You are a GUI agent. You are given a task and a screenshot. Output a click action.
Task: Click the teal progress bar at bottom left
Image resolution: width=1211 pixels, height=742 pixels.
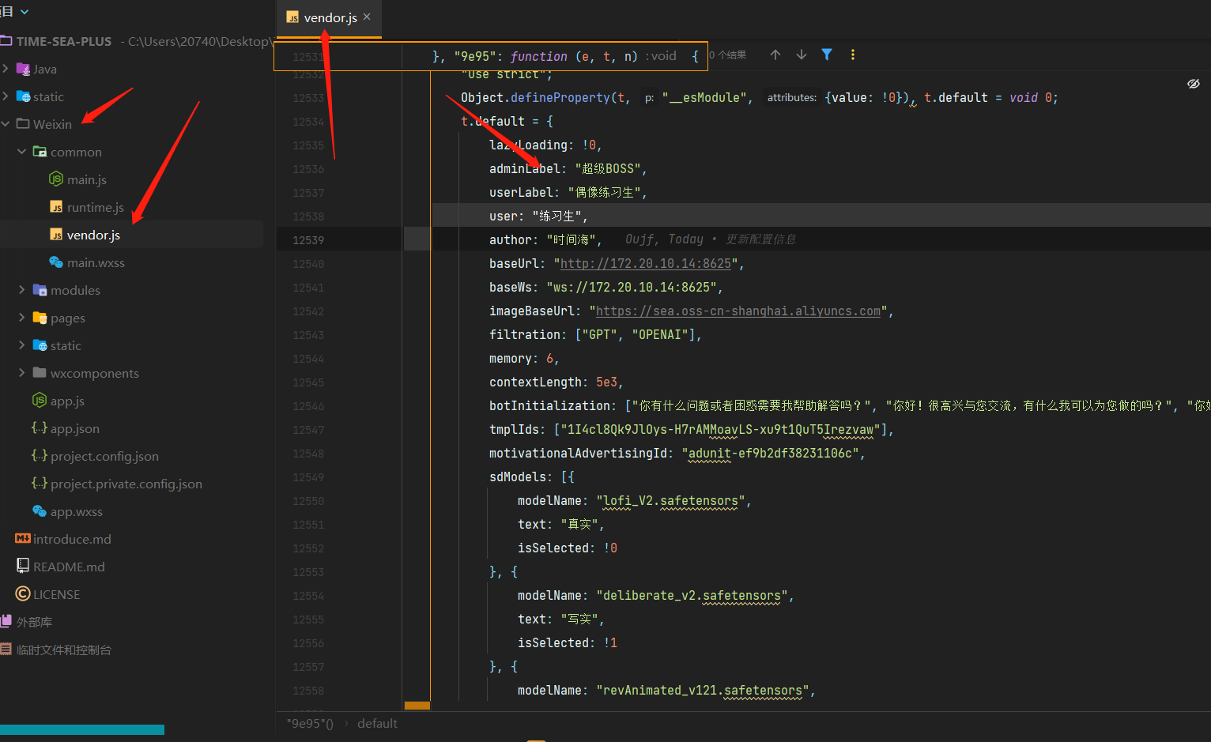82,729
